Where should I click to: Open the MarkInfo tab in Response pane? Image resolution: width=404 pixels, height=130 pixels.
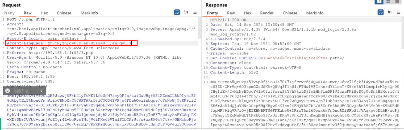coord(315,13)
